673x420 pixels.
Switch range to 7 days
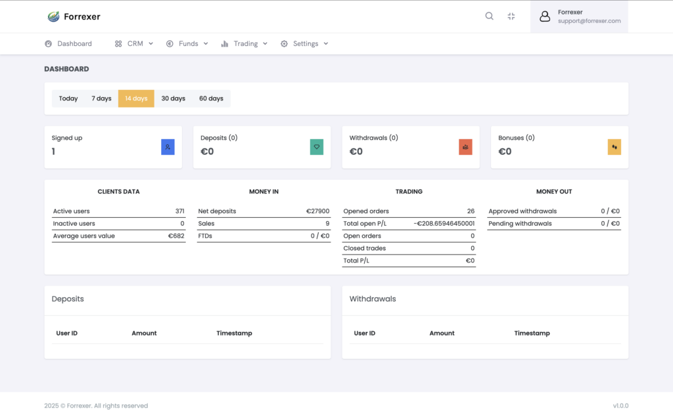coord(101,98)
